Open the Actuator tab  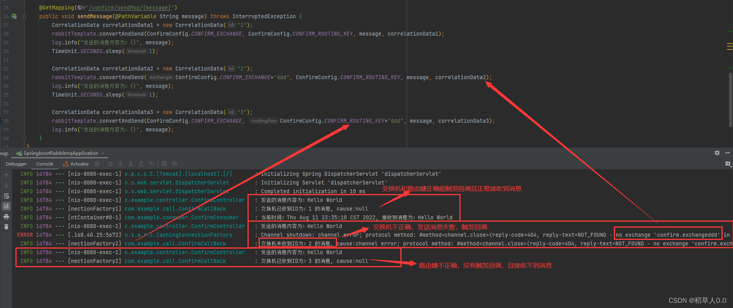point(76,164)
